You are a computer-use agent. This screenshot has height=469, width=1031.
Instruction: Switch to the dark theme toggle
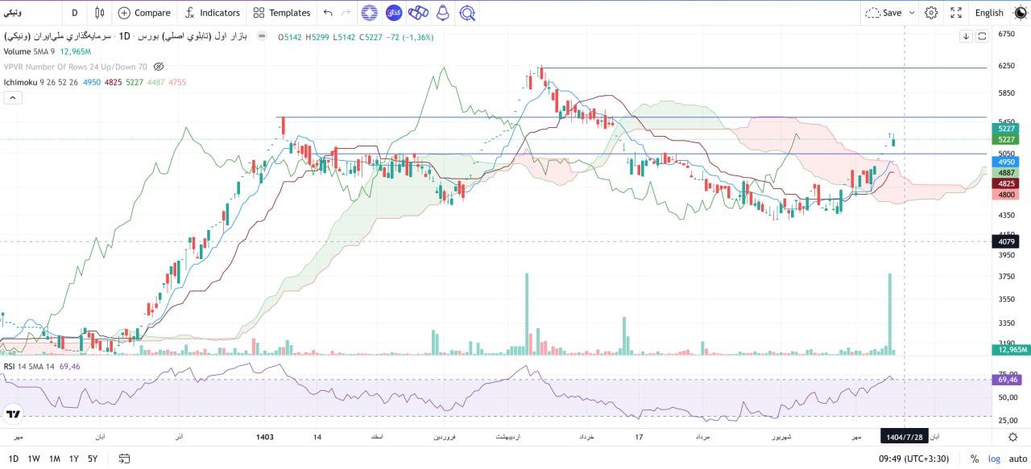pyautogui.click(x=1020, y=13)
